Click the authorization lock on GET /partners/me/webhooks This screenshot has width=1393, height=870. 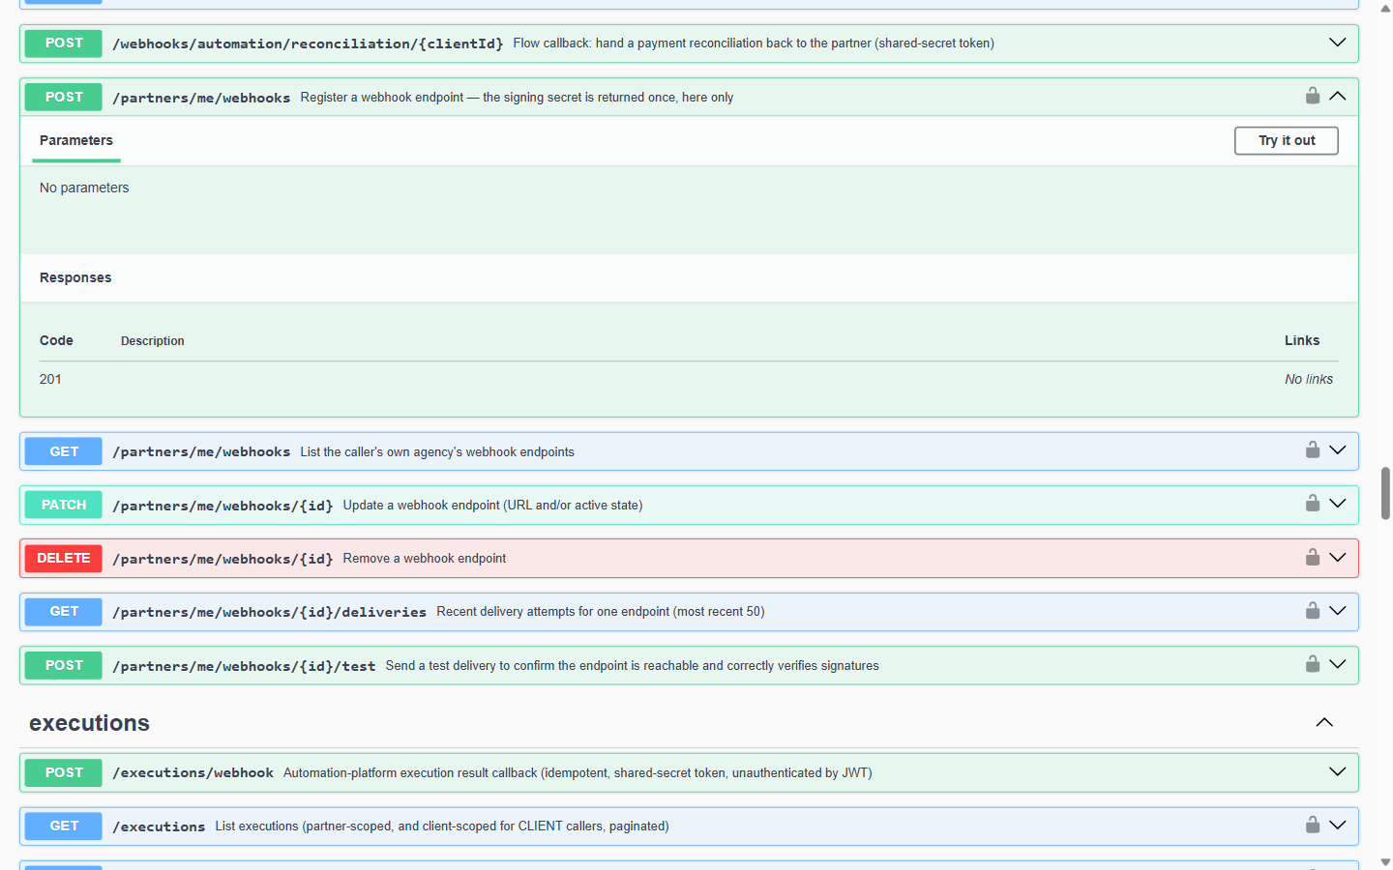coord(1313,450)
